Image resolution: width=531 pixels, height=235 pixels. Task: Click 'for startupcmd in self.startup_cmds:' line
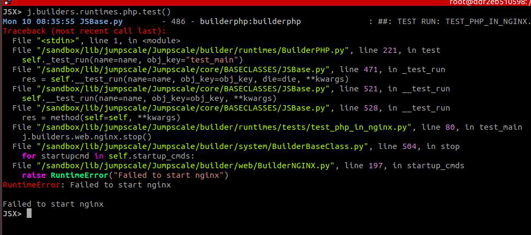(x=109, y=156)
